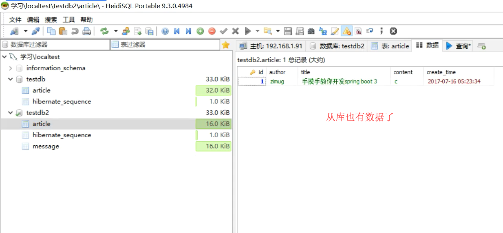The width and height of the screenshot is (503, 233).
Task: Click the red delete row minus icon
Action: (x=212, y=31)
